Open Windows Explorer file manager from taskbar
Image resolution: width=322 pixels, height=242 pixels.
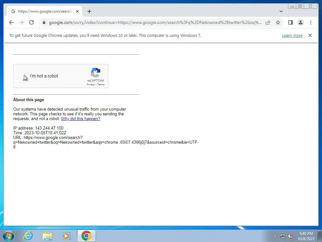coord(47,236)
